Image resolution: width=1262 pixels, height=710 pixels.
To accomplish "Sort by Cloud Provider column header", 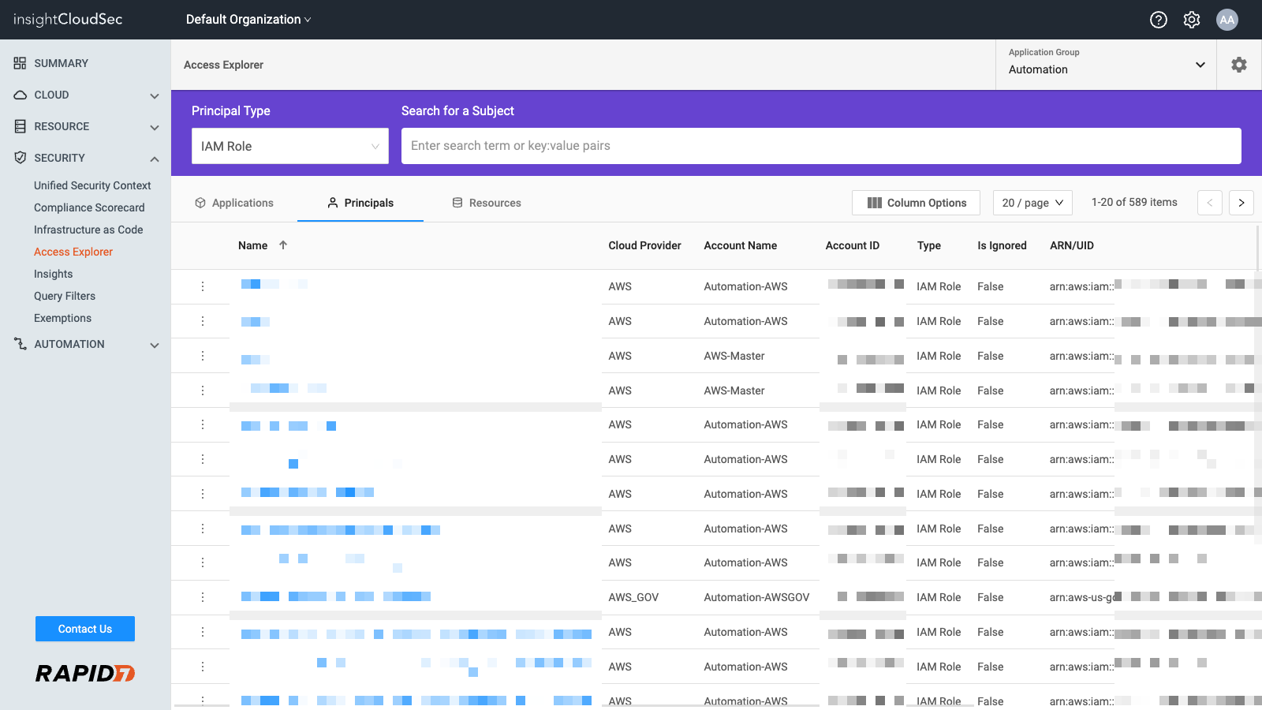I will [644, 245].
